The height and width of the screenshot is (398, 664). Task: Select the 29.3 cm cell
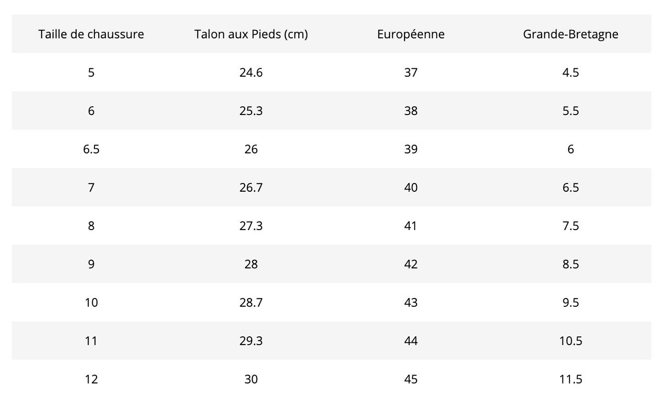(251, 341)
